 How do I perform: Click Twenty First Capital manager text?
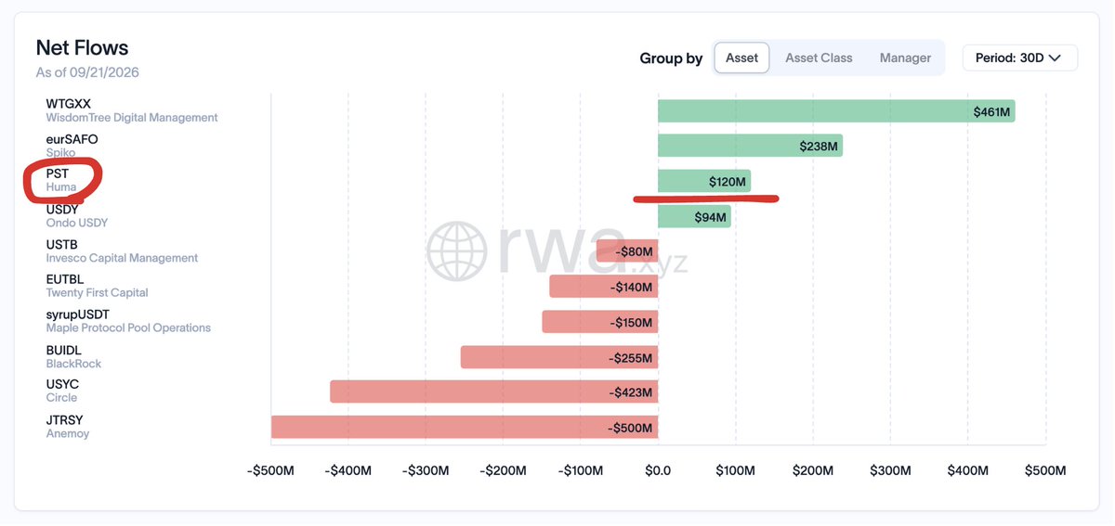98,292
